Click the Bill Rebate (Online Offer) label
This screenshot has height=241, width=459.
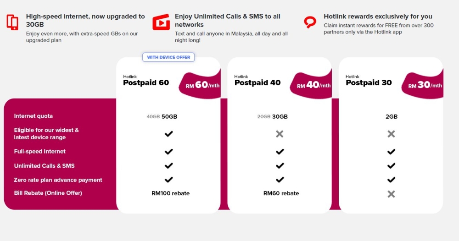coord(48,193)
